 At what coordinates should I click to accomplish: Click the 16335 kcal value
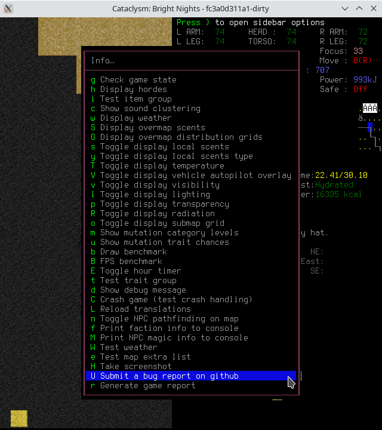point(338,195)
